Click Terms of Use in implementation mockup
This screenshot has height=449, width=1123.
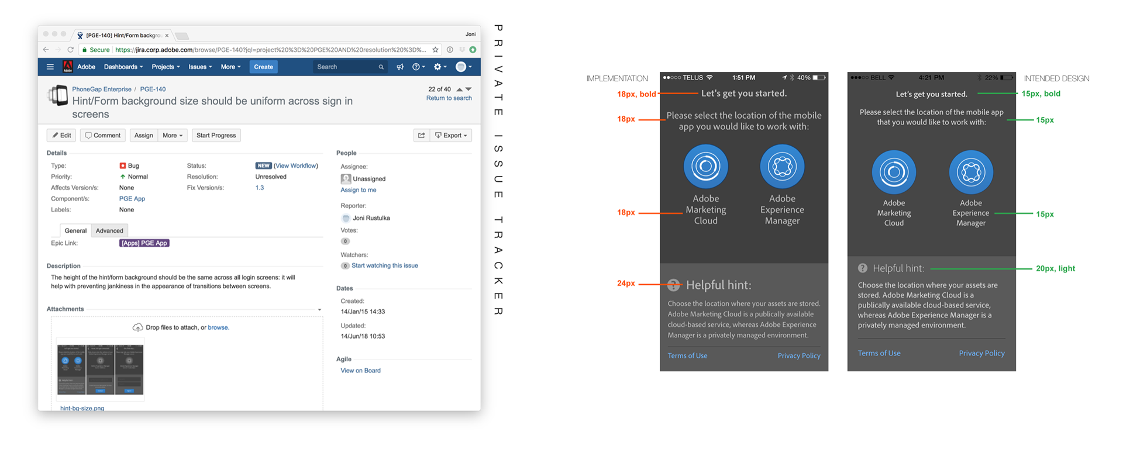(687, 355)
